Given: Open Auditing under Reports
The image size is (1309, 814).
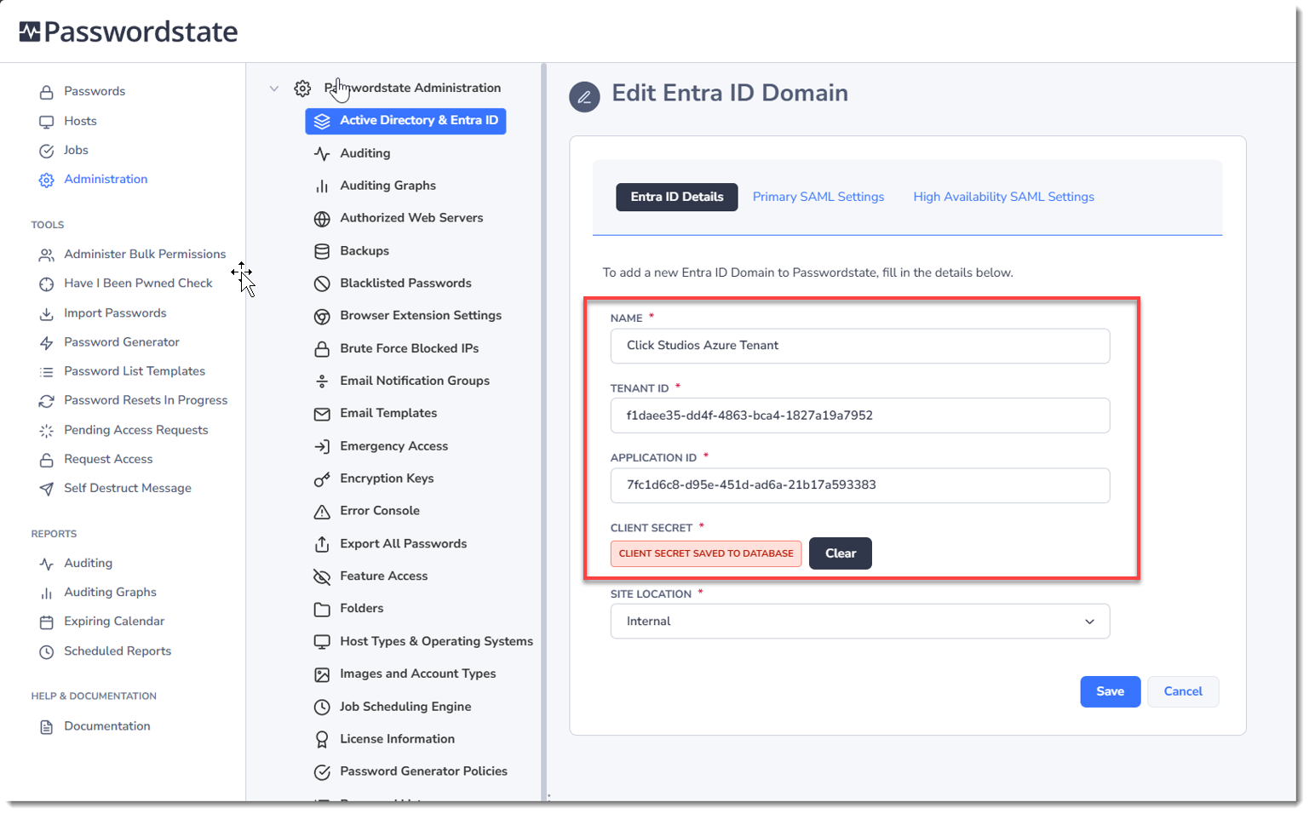Looking at the screenshot, I should click(x=88, y=563).
